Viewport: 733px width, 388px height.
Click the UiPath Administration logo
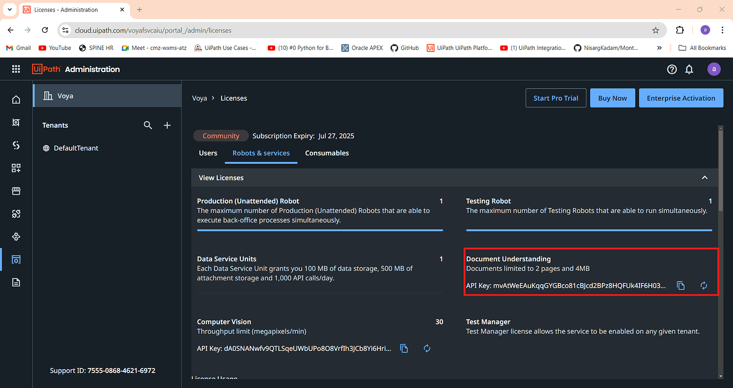[x=76, y=69]
